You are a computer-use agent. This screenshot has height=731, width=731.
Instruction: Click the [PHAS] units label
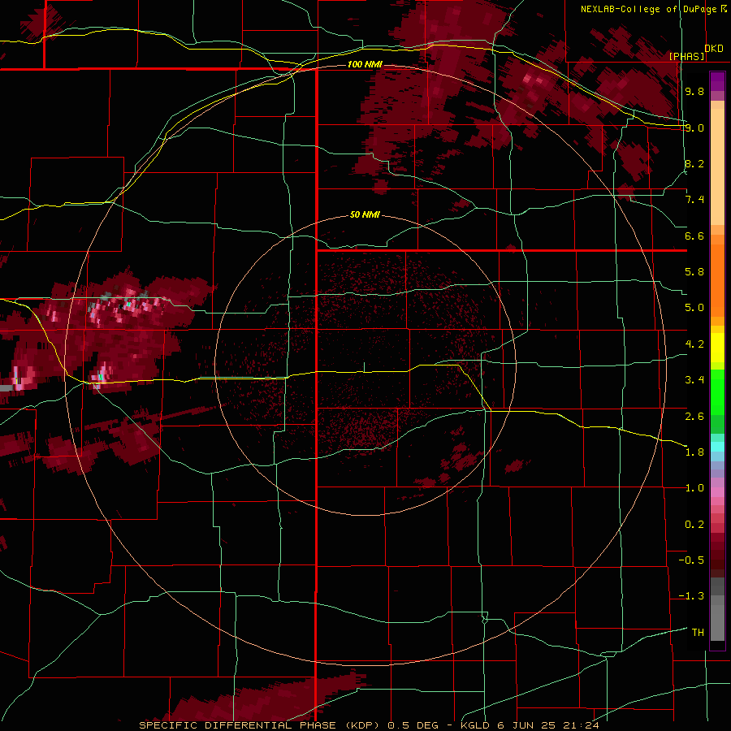[x=686, y=56]
